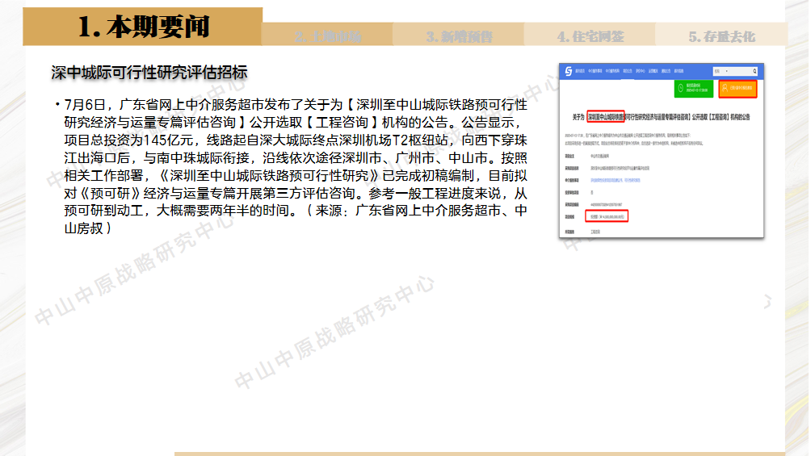
Task: Click the blue logo icon in embedded webpage
Action: point(568,72)
